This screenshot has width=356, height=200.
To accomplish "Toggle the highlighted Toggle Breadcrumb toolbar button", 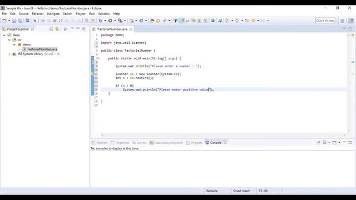I will pos(182,21).
